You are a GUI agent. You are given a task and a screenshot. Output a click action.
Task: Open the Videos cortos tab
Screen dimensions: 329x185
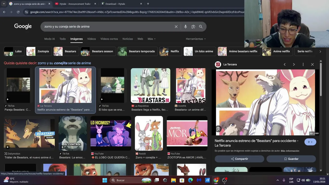(109, 39)
